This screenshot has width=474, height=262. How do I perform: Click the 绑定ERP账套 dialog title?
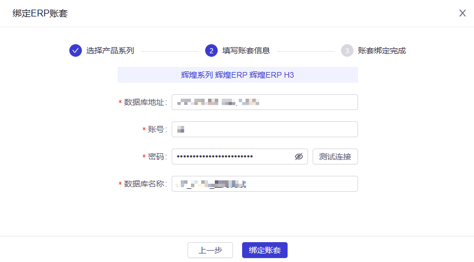point(40,13)
